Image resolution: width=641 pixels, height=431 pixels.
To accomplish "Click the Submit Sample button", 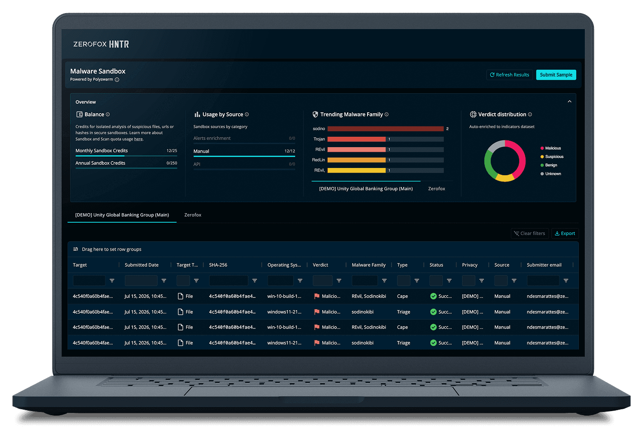I will [556, 75].
